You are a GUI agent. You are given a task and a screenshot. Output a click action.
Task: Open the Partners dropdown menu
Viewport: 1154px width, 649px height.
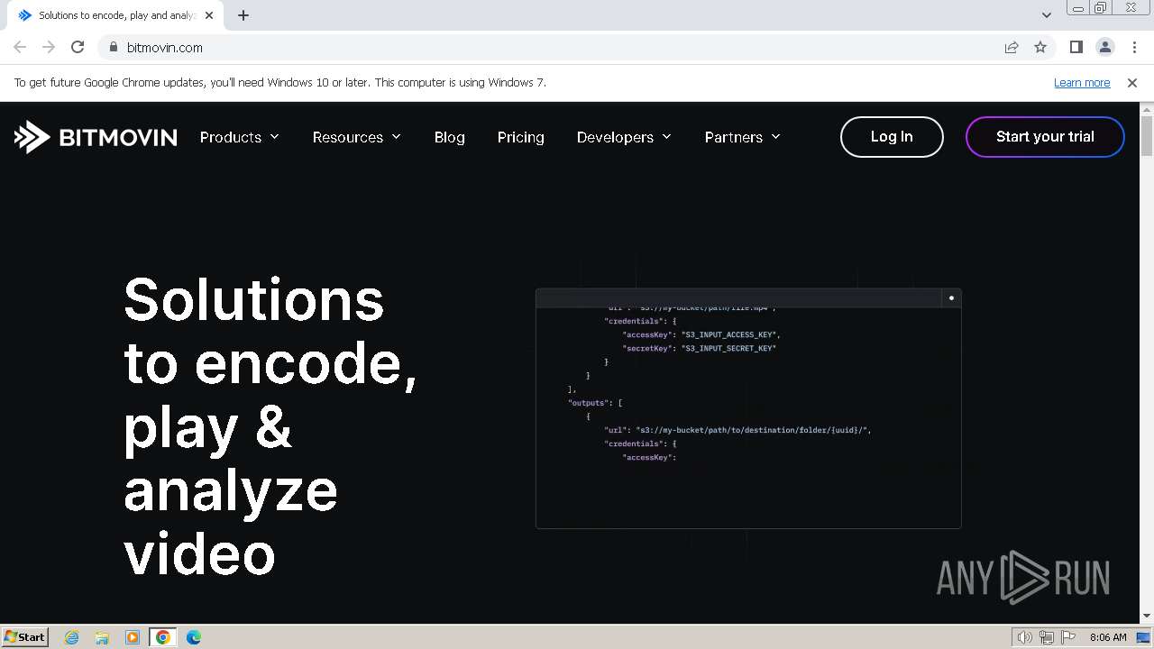pos(743,137)
